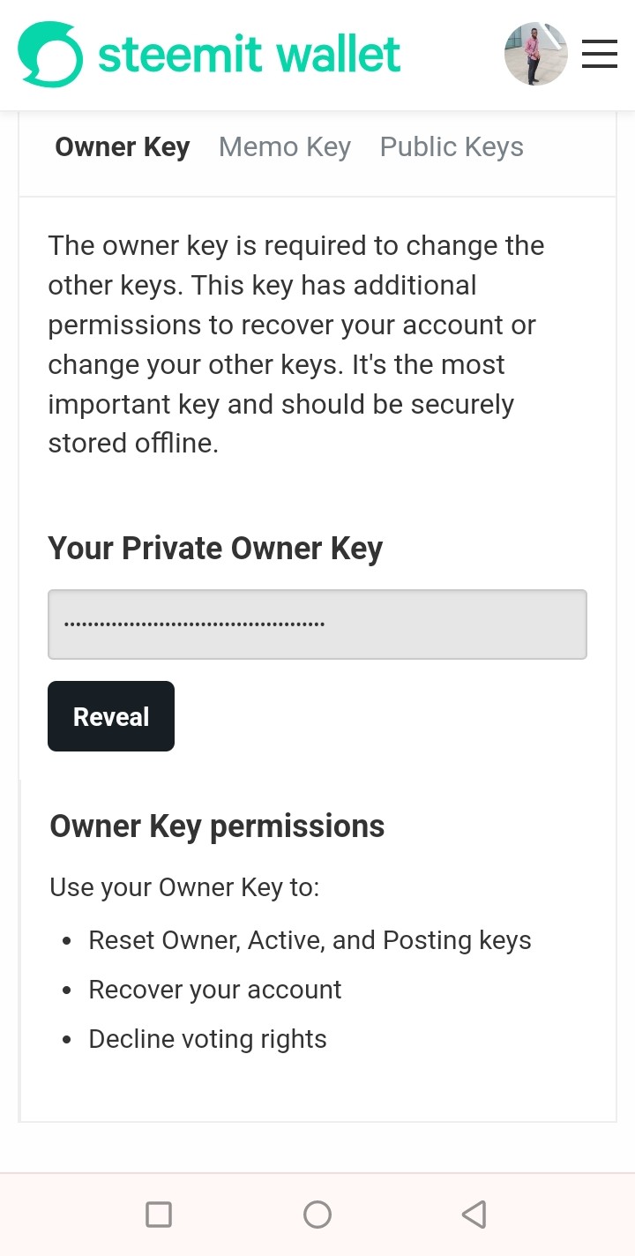The width and height of the screenshot is (635, 1256).
Task: Open the hamburger menu
Action: tap(599, 54)
